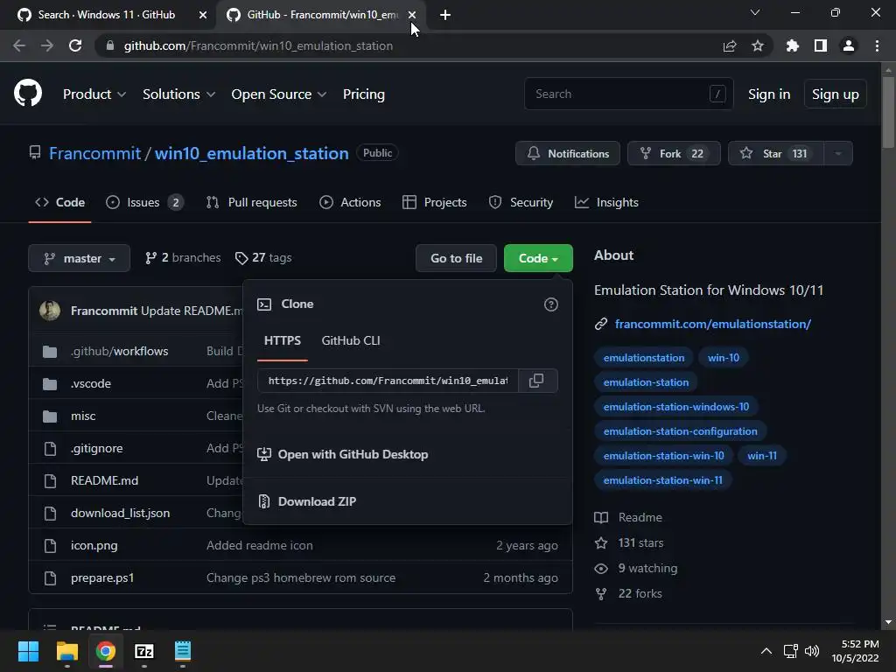896x672 pixels.
Task: Open Chrome tab search chevron
Action: click(755, 12)
